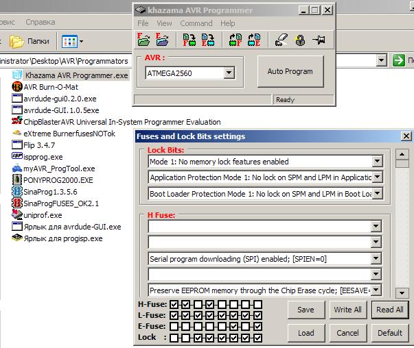The height and width of the screenshot is (348, 414).
Task: Open the first empty H Fuse dropdown
Action: click(376, 226)
